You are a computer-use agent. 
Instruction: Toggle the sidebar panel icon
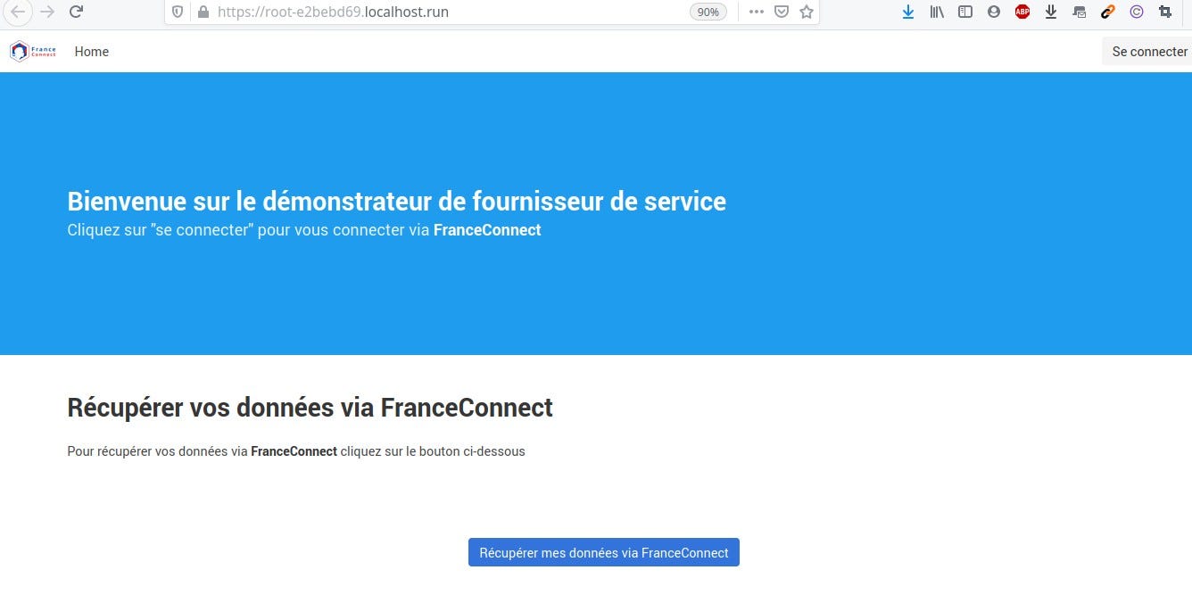tap(965, 12)
